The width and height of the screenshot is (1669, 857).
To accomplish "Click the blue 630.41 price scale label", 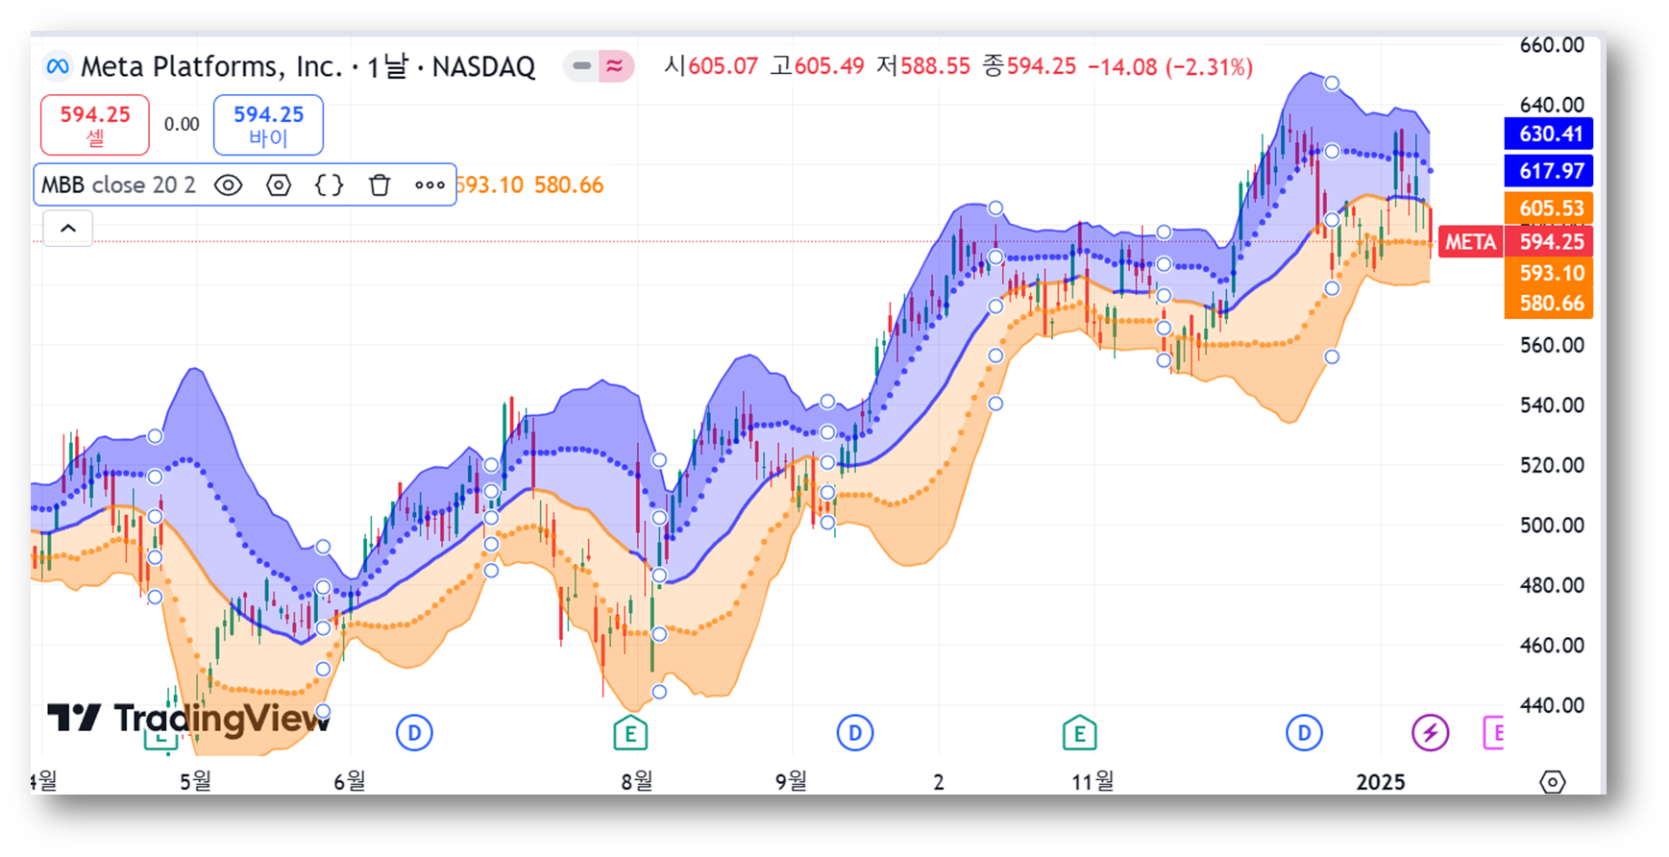I will click(1549, 134).
